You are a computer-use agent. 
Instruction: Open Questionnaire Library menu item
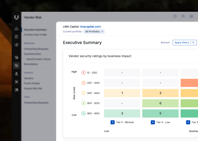[39, 59]
